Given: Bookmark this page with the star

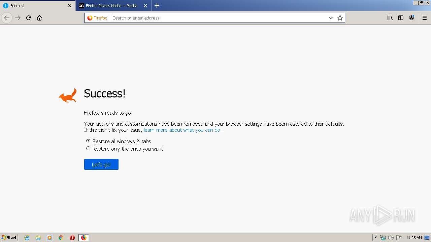Looking at the screenshot, I should click(x=340, y=18).
